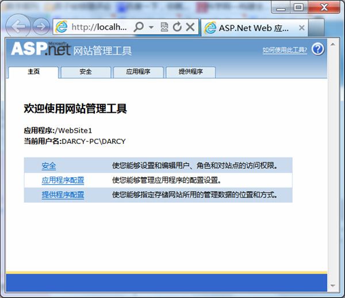Click the description 使您能够管理应用程序的配置设置
Viewport: 345px width, 298px height.
click(x=167, y=180)
